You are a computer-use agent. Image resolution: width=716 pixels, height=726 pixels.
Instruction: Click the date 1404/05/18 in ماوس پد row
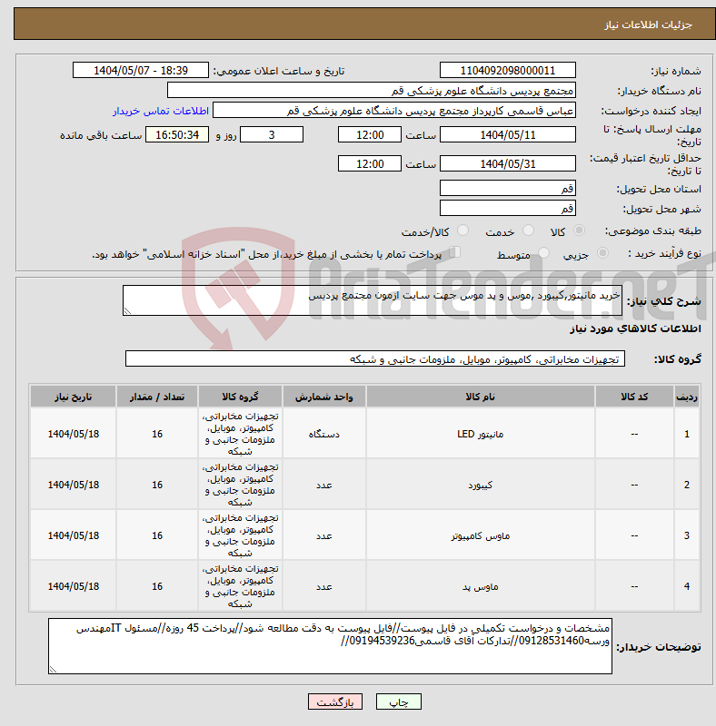[74, 586]
